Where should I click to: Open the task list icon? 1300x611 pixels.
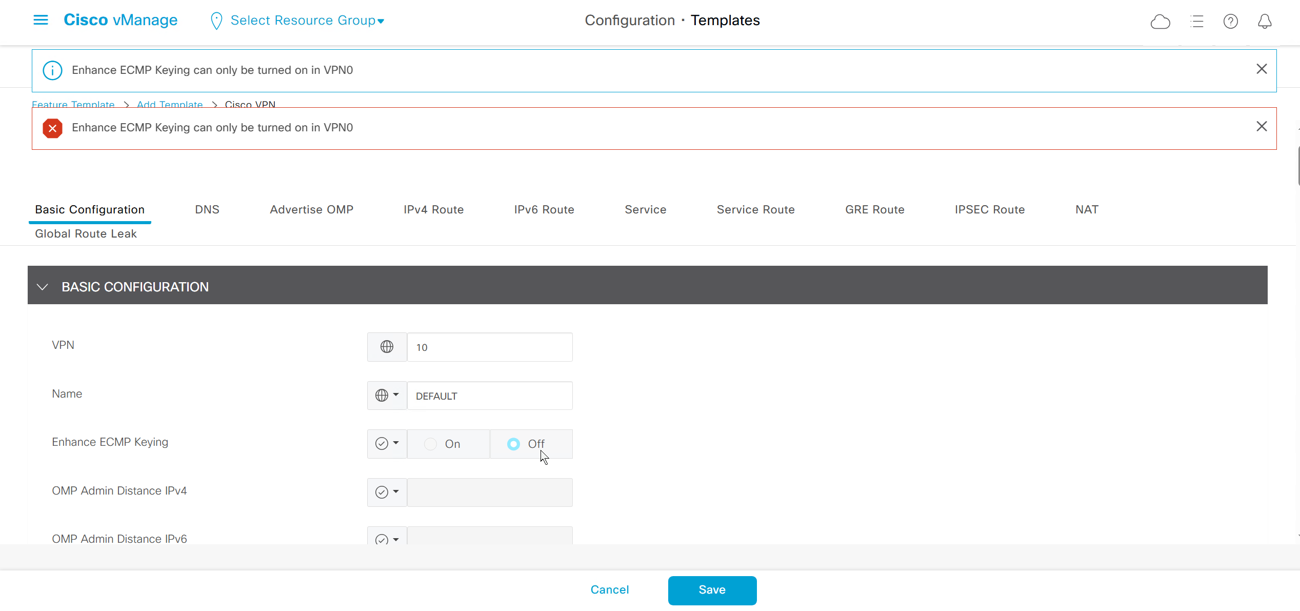tap(1196, 22)
